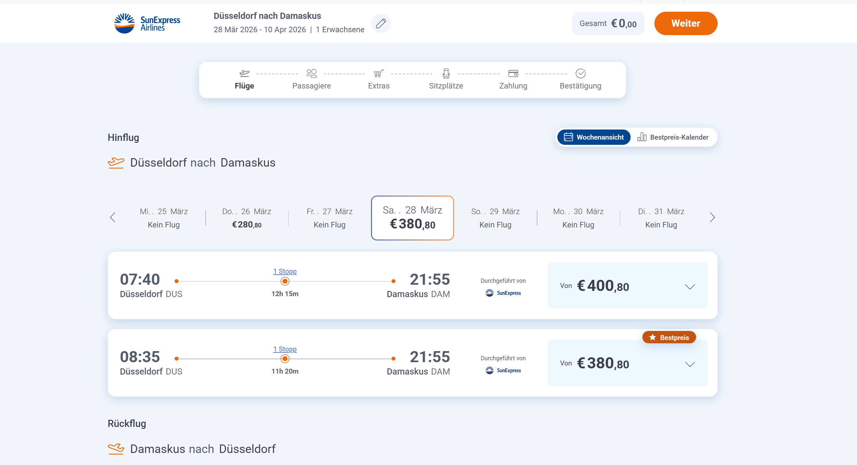Click the Bestätigung checkmark step icon
This screenshot has width=857, height=465.
click(x=580, y=73)
